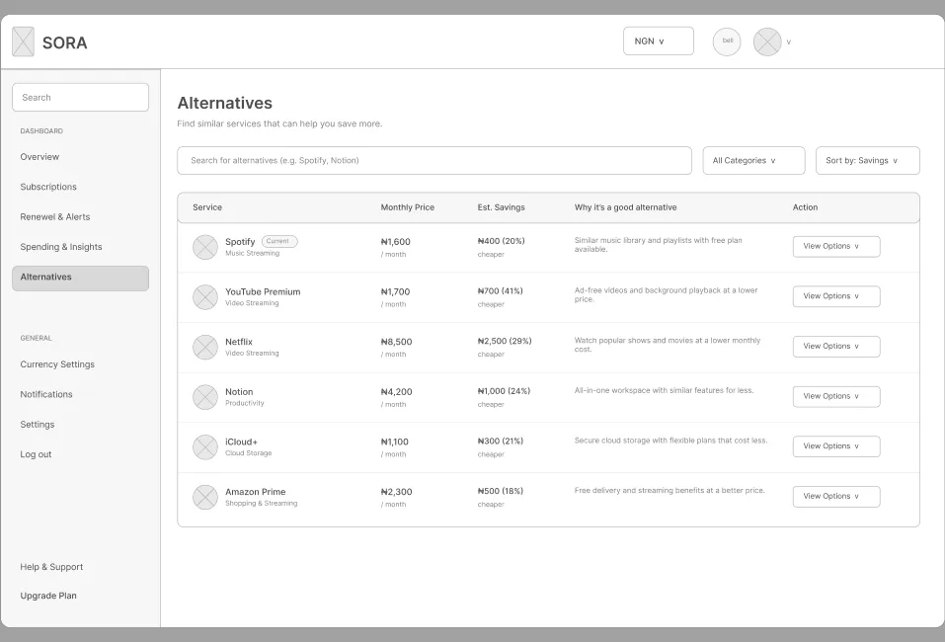The image size is (945, 642).
Task: Open the Sort by: Savings dropdown
Action: pos(867,160)
